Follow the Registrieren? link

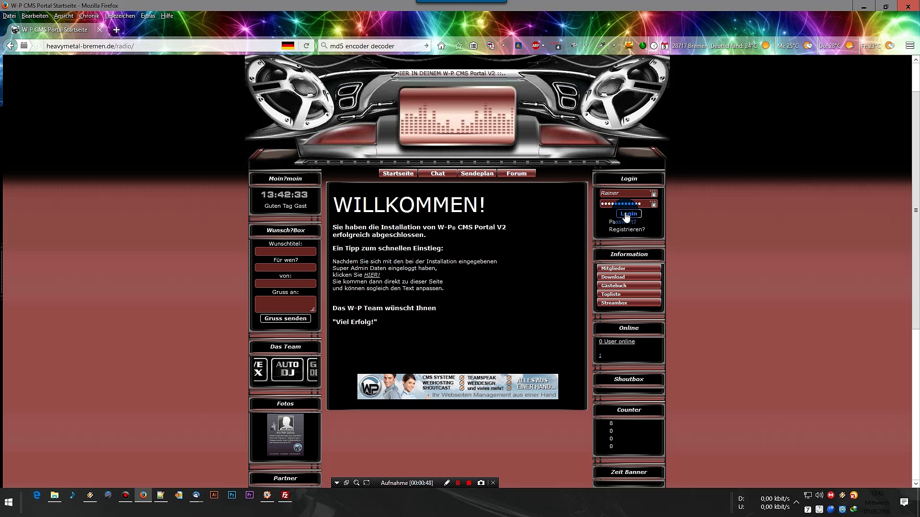click(627, 229)
